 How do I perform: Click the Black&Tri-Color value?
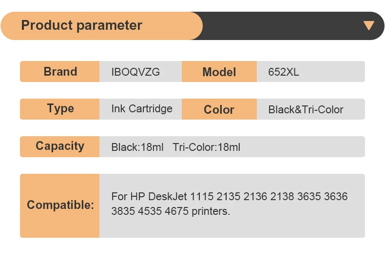(306, 110)
